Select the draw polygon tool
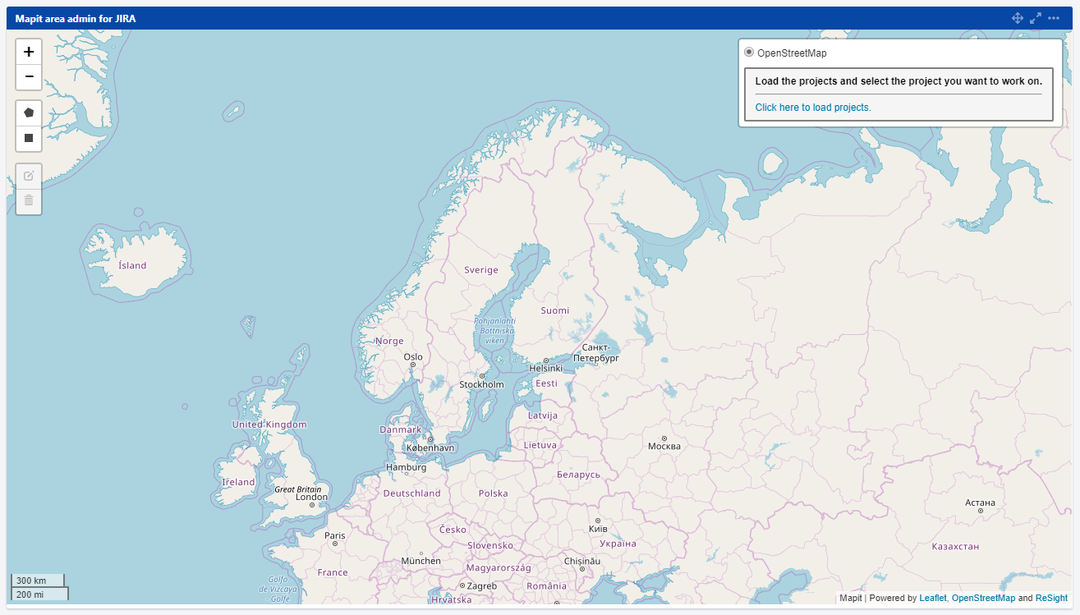1080x615 pixels. 29,112
